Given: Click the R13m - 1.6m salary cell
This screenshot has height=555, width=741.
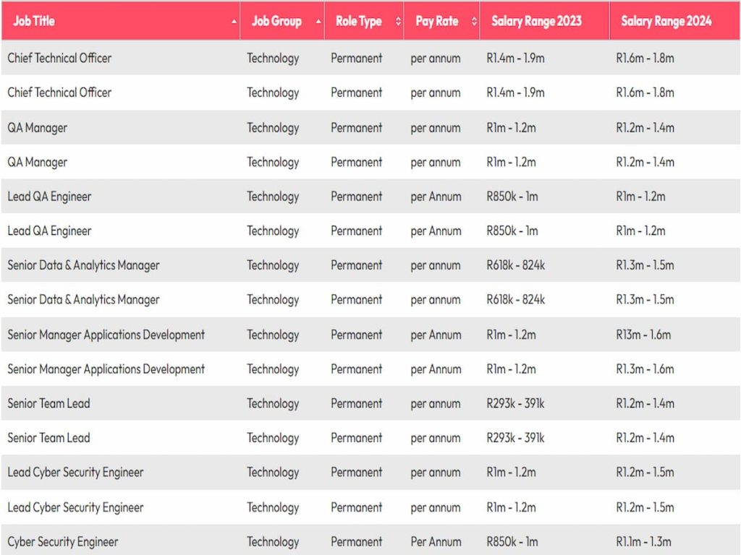Looking at the screenshot, I should [x=643, y=335].
